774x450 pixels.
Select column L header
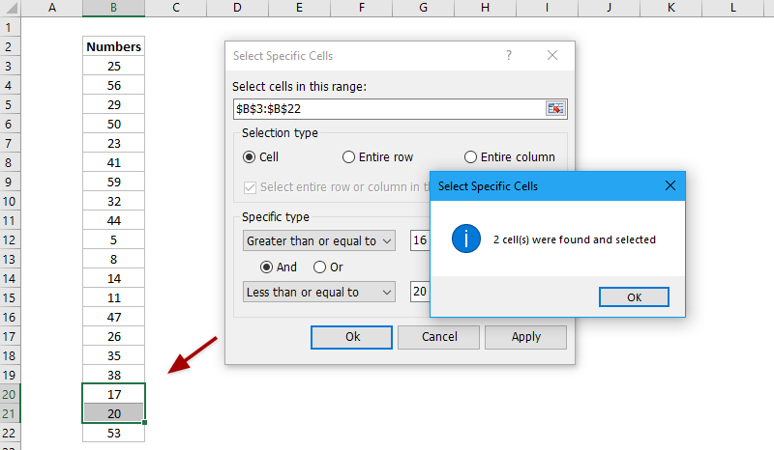(733, 8)
